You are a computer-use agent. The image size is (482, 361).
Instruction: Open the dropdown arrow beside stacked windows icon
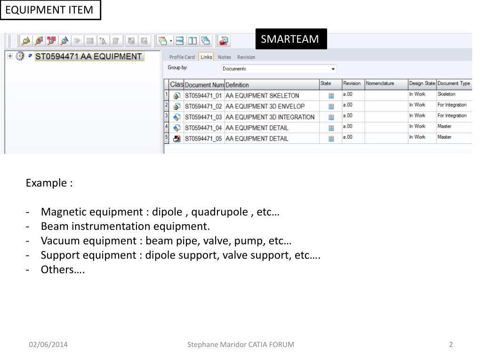pyautogui.click(x=171, y=41)
